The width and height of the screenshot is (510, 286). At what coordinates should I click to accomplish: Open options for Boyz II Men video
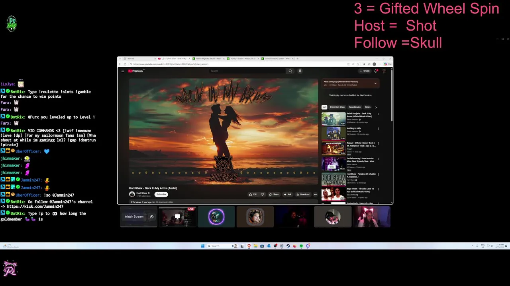pyautogui.click(x=378, y=189)
